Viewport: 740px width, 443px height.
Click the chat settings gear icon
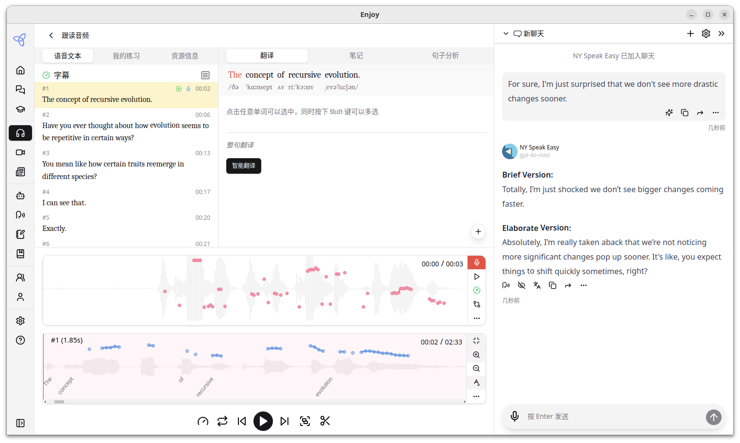click(706, 33)
